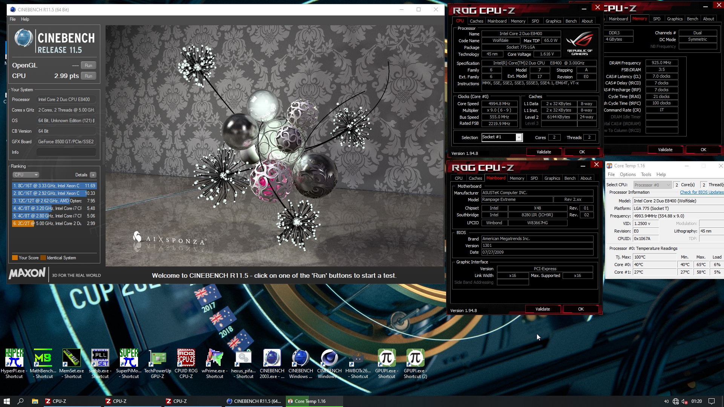
Task: Click the Rampage Extreme model field
Action: click(x=517, y=199)
